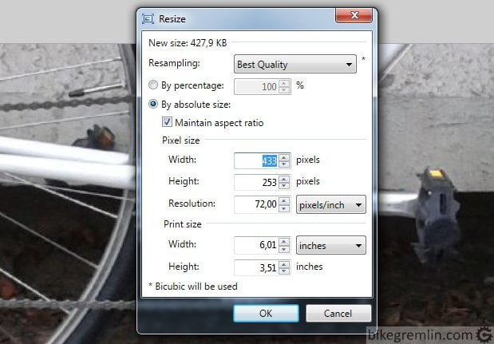The height and width of the screenshot is (344, 494).
Task: Increase percentage with the up arrow
Action: 284,83
